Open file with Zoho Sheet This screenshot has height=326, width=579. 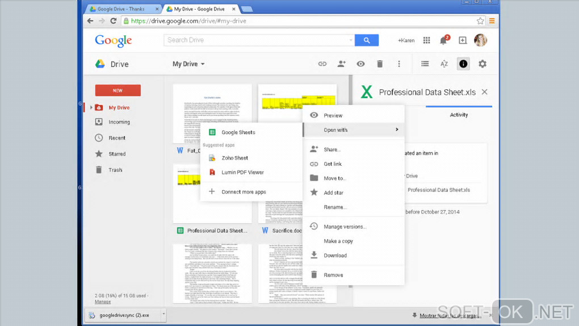pos(251,158)
